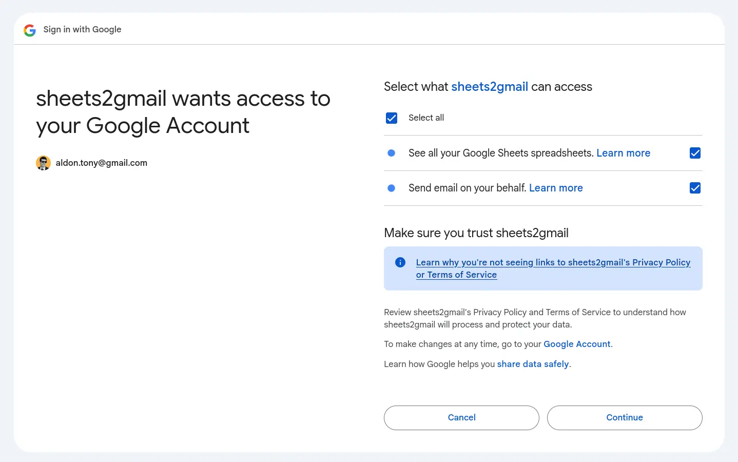The height and width of the screenshot is (462, 738).
Task: Open Learn more for Send email permission
Action: click(556, 188)
